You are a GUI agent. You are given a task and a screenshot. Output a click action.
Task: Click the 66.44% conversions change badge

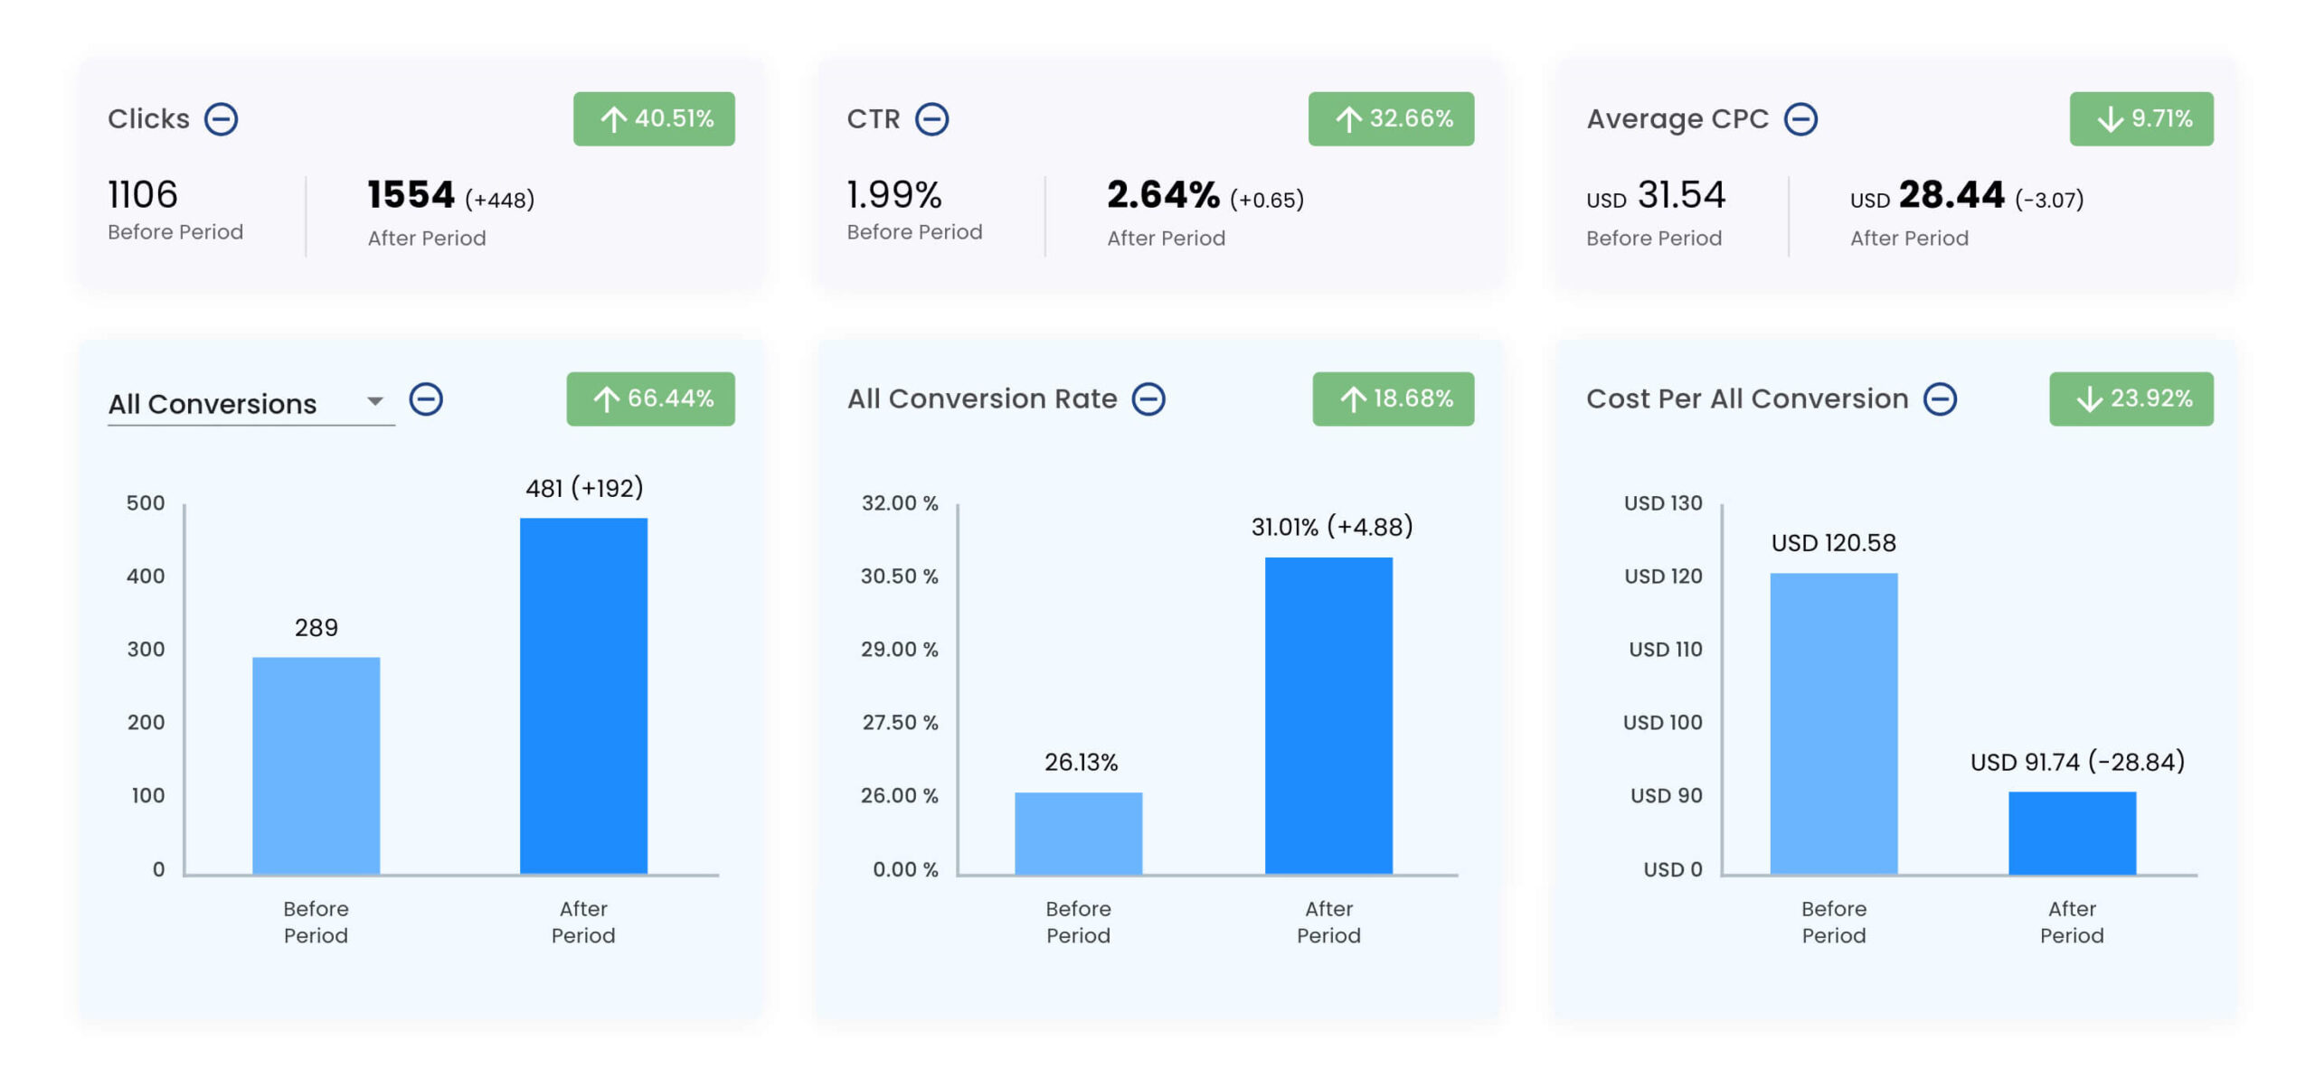650,398
